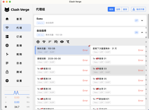Expand the Eueu proxy group chevron
This screenshot has width=149, height=110.
pos(142,21)
